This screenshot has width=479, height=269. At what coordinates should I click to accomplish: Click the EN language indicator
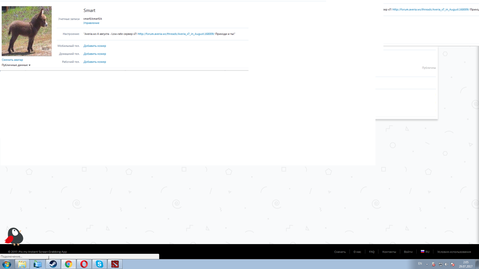[x=420, y=264]
